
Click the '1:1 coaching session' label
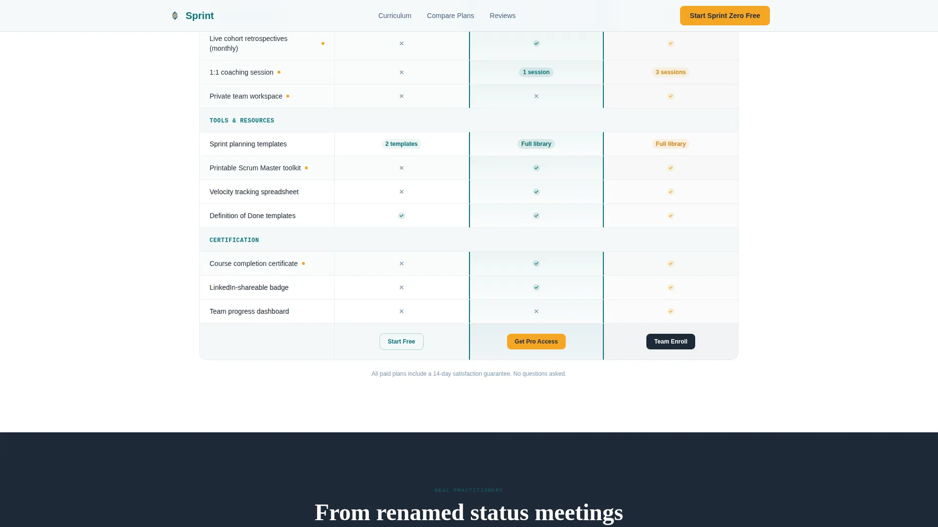(241, 72)
